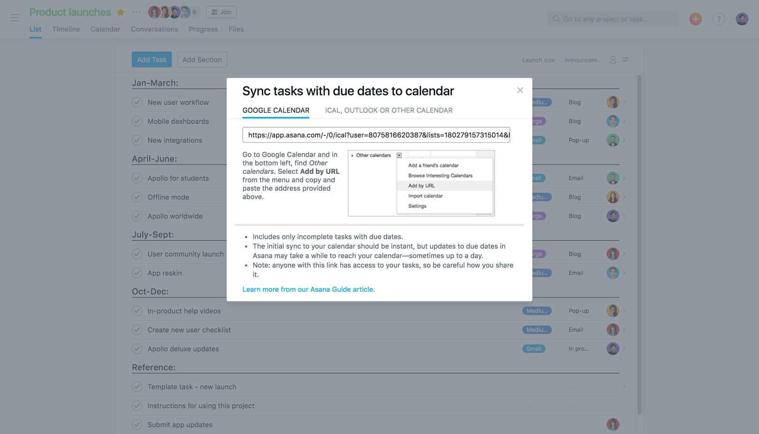Screen dimensions: 759x434
Task: Toggle the favorite star for Product launches
Action: coord(120,12)
